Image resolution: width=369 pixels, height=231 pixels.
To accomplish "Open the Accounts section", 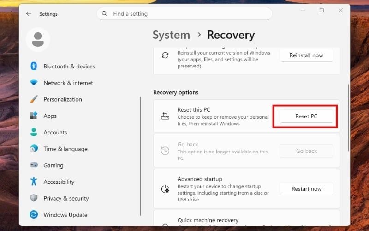I will (x=55, y=133).
